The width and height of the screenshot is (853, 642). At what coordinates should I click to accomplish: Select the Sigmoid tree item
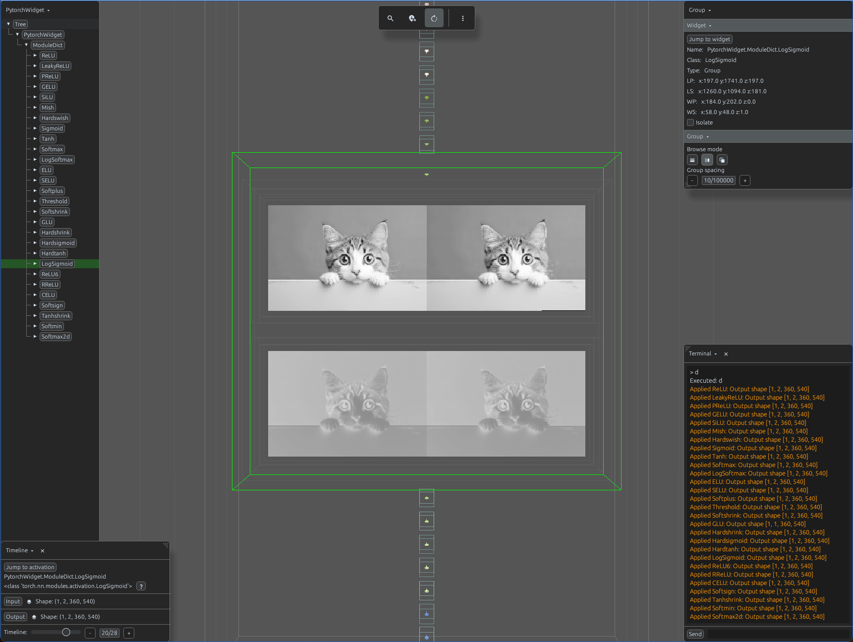52,128
